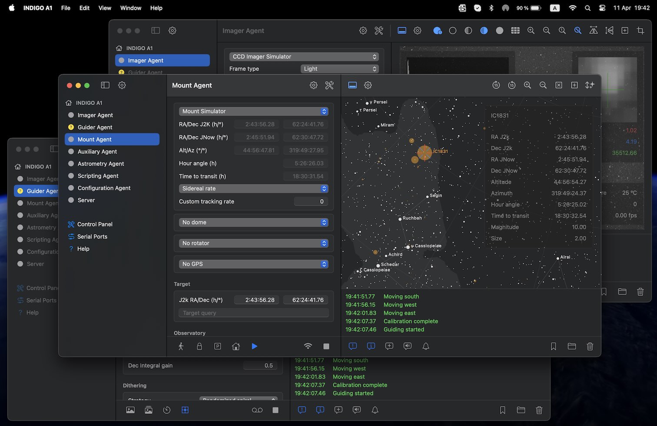Click the Wi-Fi signal icon beside Mount stop button
657x426 pixels.
pos(308,346)
